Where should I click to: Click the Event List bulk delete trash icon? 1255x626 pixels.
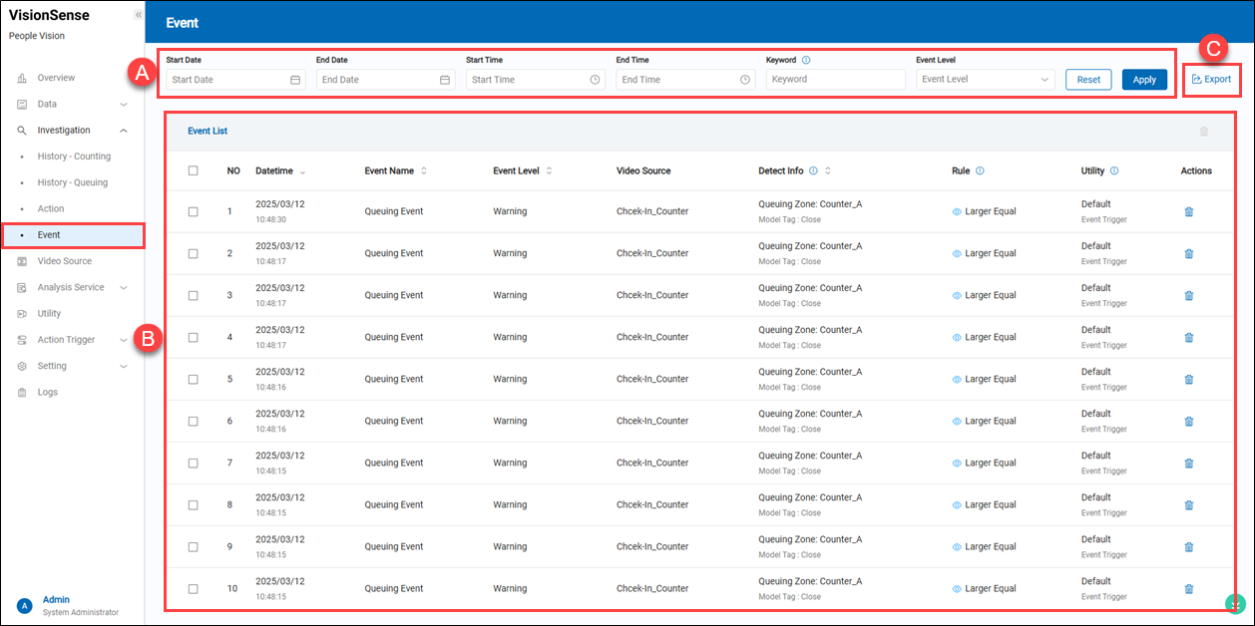click(x=1204, y=132)
